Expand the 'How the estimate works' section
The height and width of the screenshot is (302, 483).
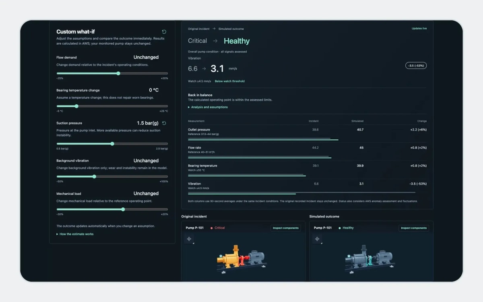pyautogui.click(x=75, y=234)
